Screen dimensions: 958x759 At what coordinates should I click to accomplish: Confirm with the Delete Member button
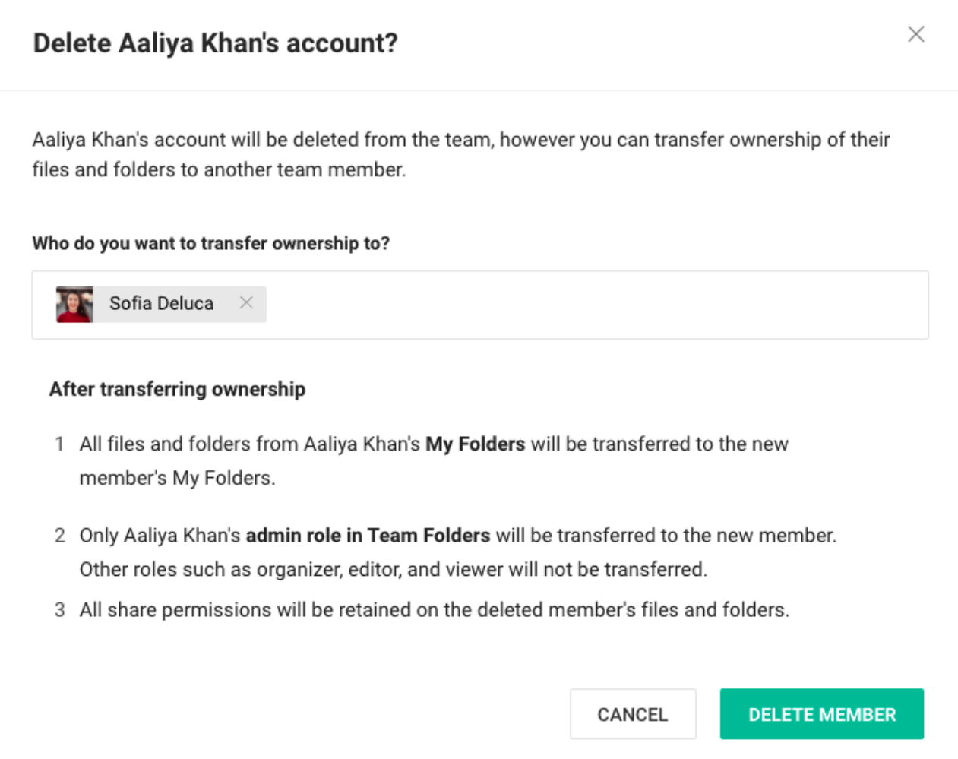pos(822,714)
